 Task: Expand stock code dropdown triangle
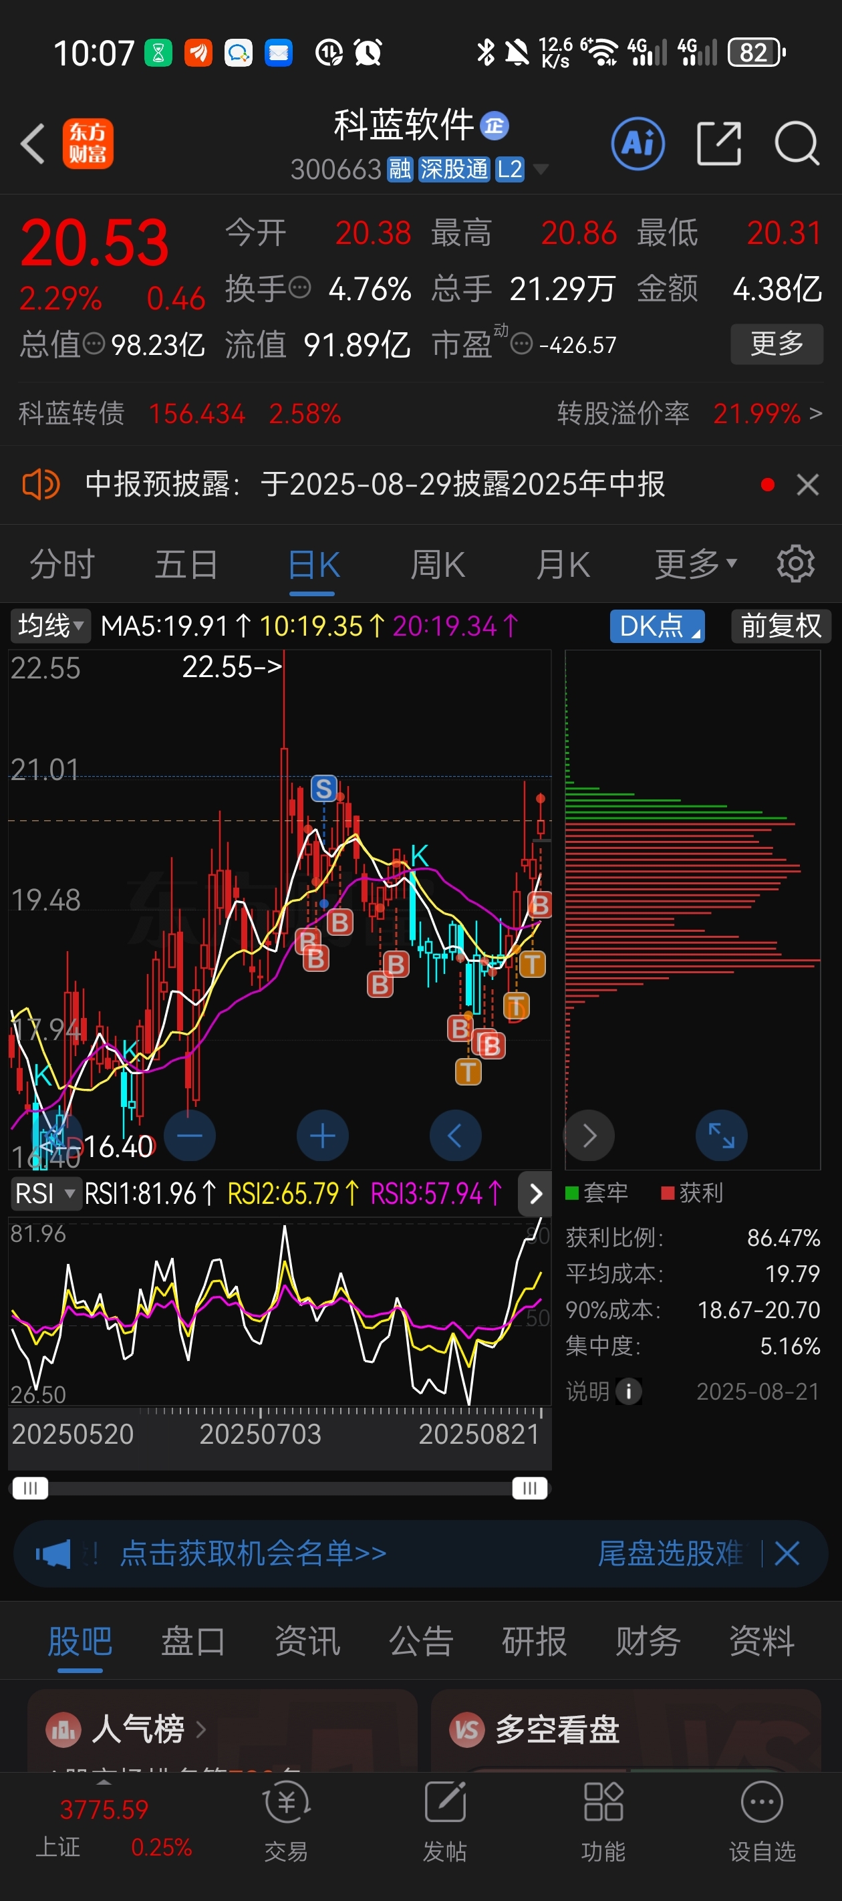(541, 170)
